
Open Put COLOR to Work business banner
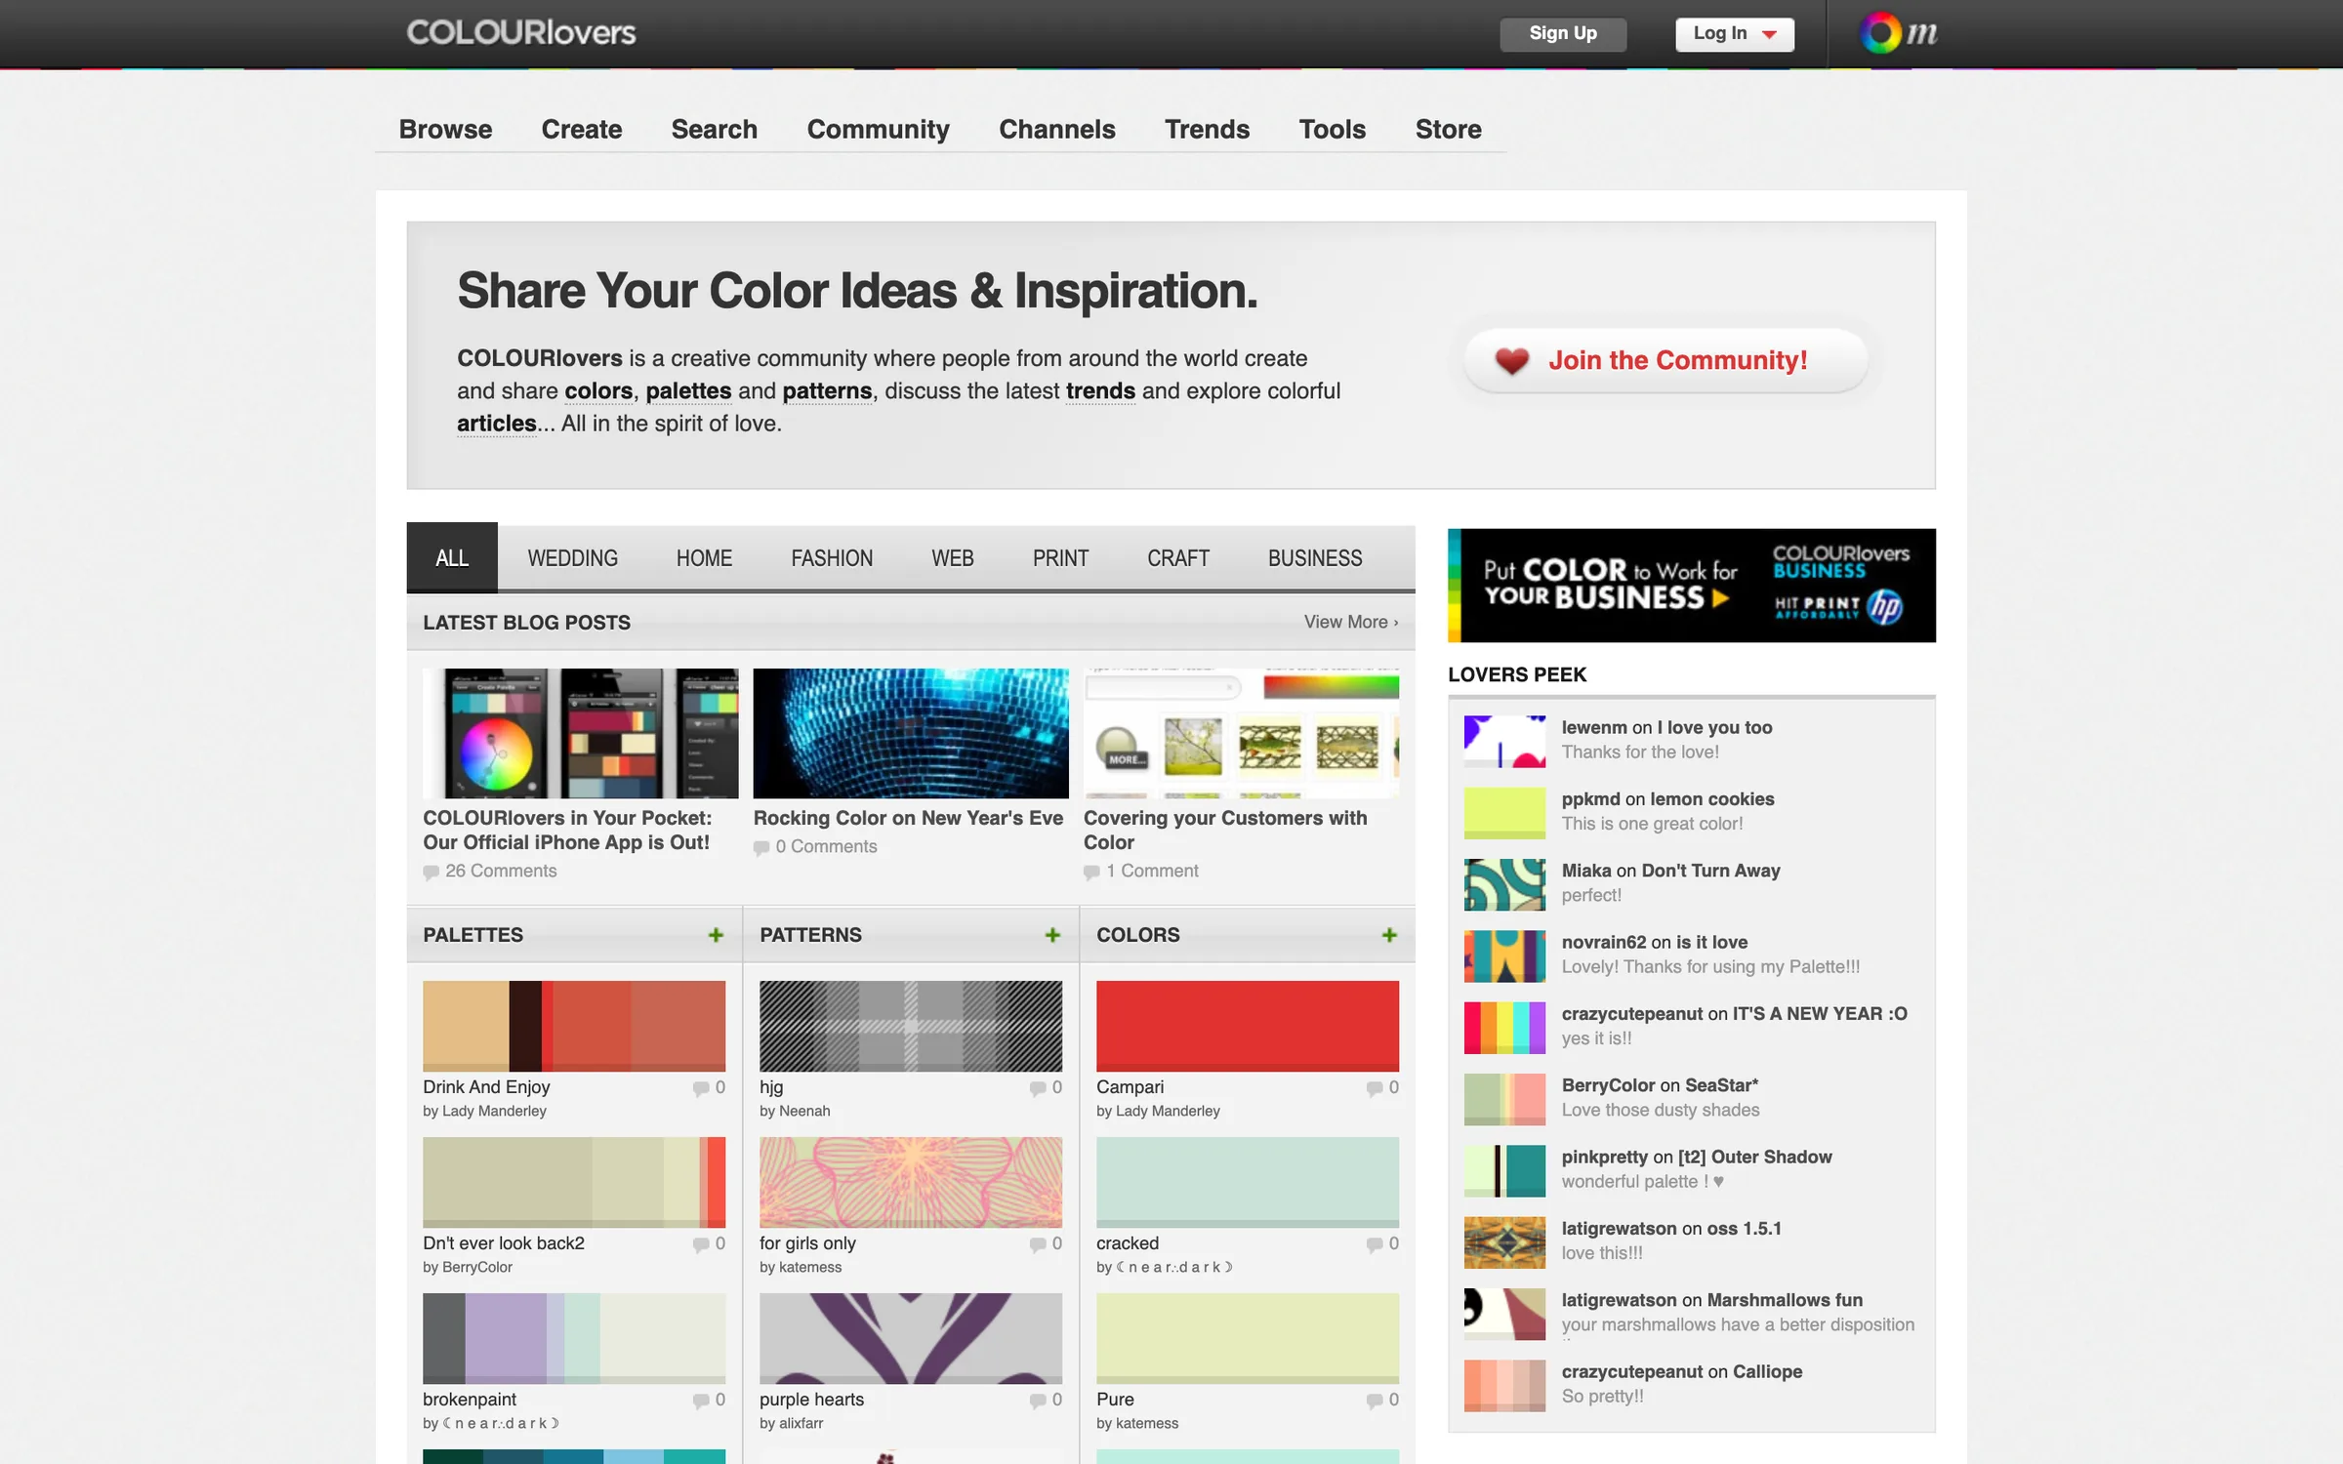(1691, 586)
